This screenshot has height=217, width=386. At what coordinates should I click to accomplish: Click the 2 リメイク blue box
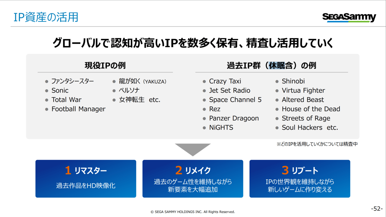(193, 179)
